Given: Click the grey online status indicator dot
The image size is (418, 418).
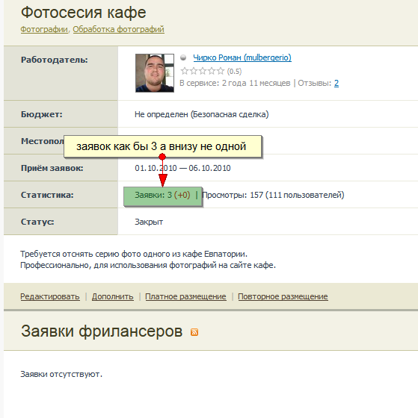Looking at the screenshot, I should click(x=183, y=57).
